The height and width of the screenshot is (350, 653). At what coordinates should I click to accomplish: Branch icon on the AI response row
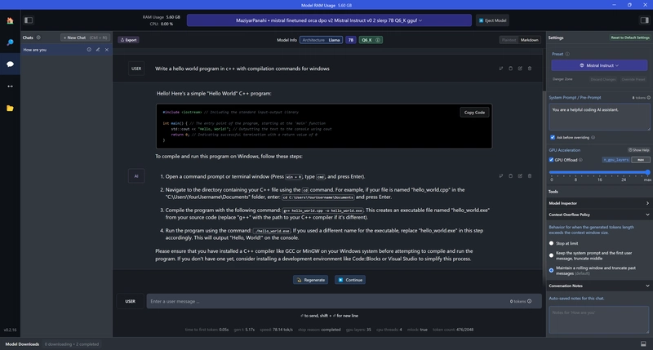point(501,176)
